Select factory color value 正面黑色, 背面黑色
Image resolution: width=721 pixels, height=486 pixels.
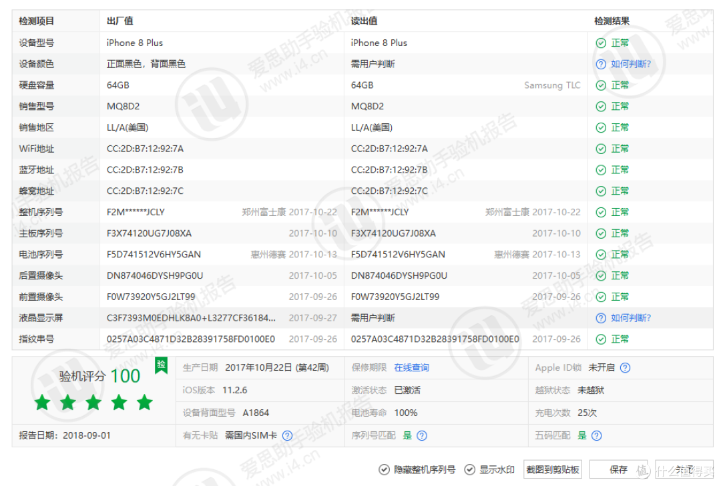146,64
